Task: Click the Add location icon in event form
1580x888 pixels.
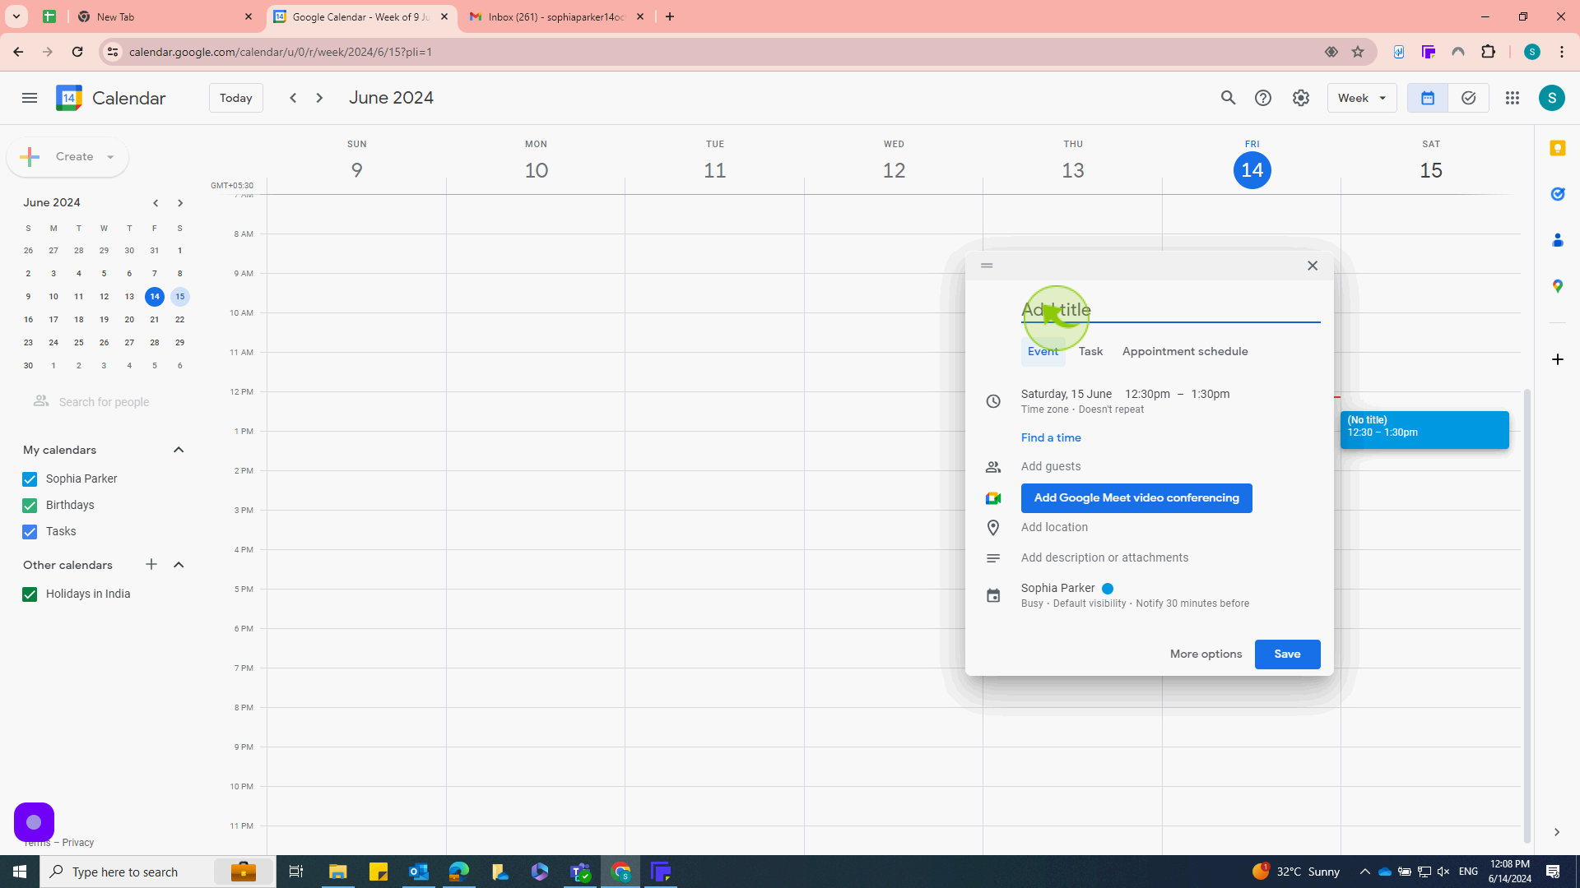Action: [993, 527]
